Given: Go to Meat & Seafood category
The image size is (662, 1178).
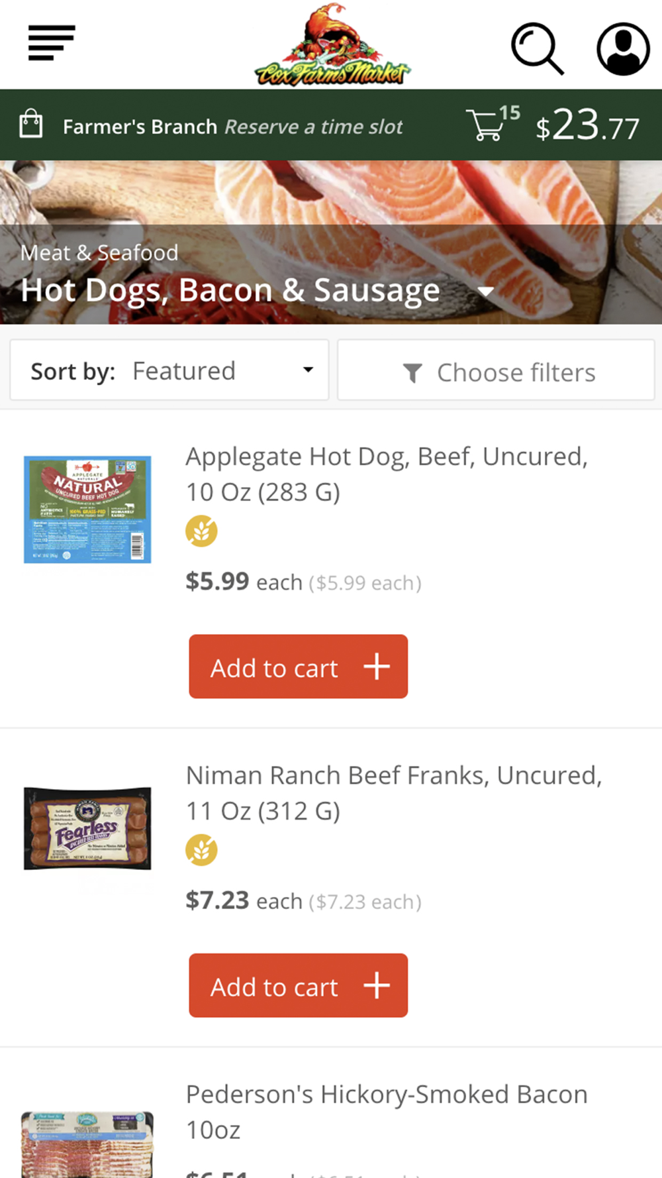Looking at the screenshot, I should pos(99,252).
